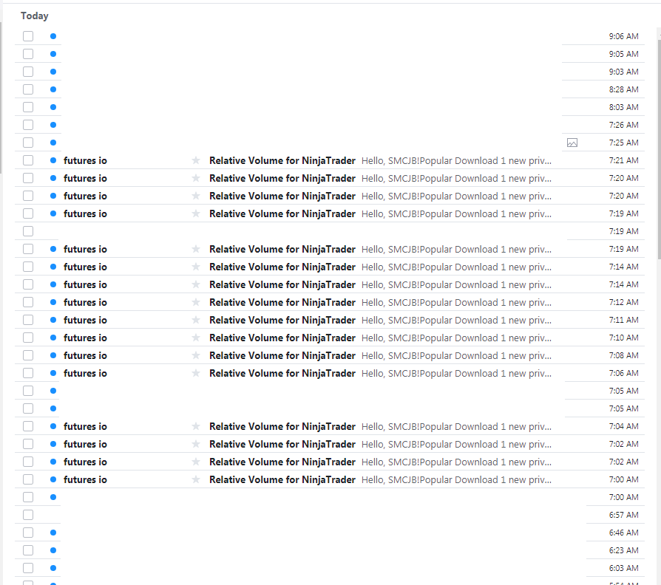
Task: Click the 8:28 AM timestamp
Action: (x=623, y=89)
